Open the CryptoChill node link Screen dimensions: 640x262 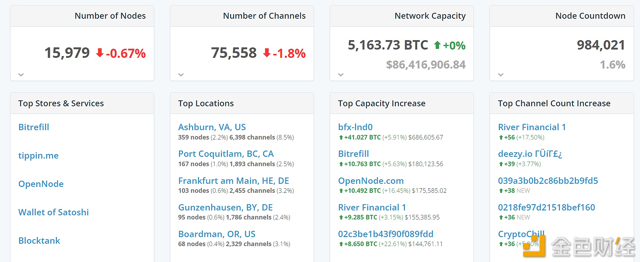click(x=521, y=234)
